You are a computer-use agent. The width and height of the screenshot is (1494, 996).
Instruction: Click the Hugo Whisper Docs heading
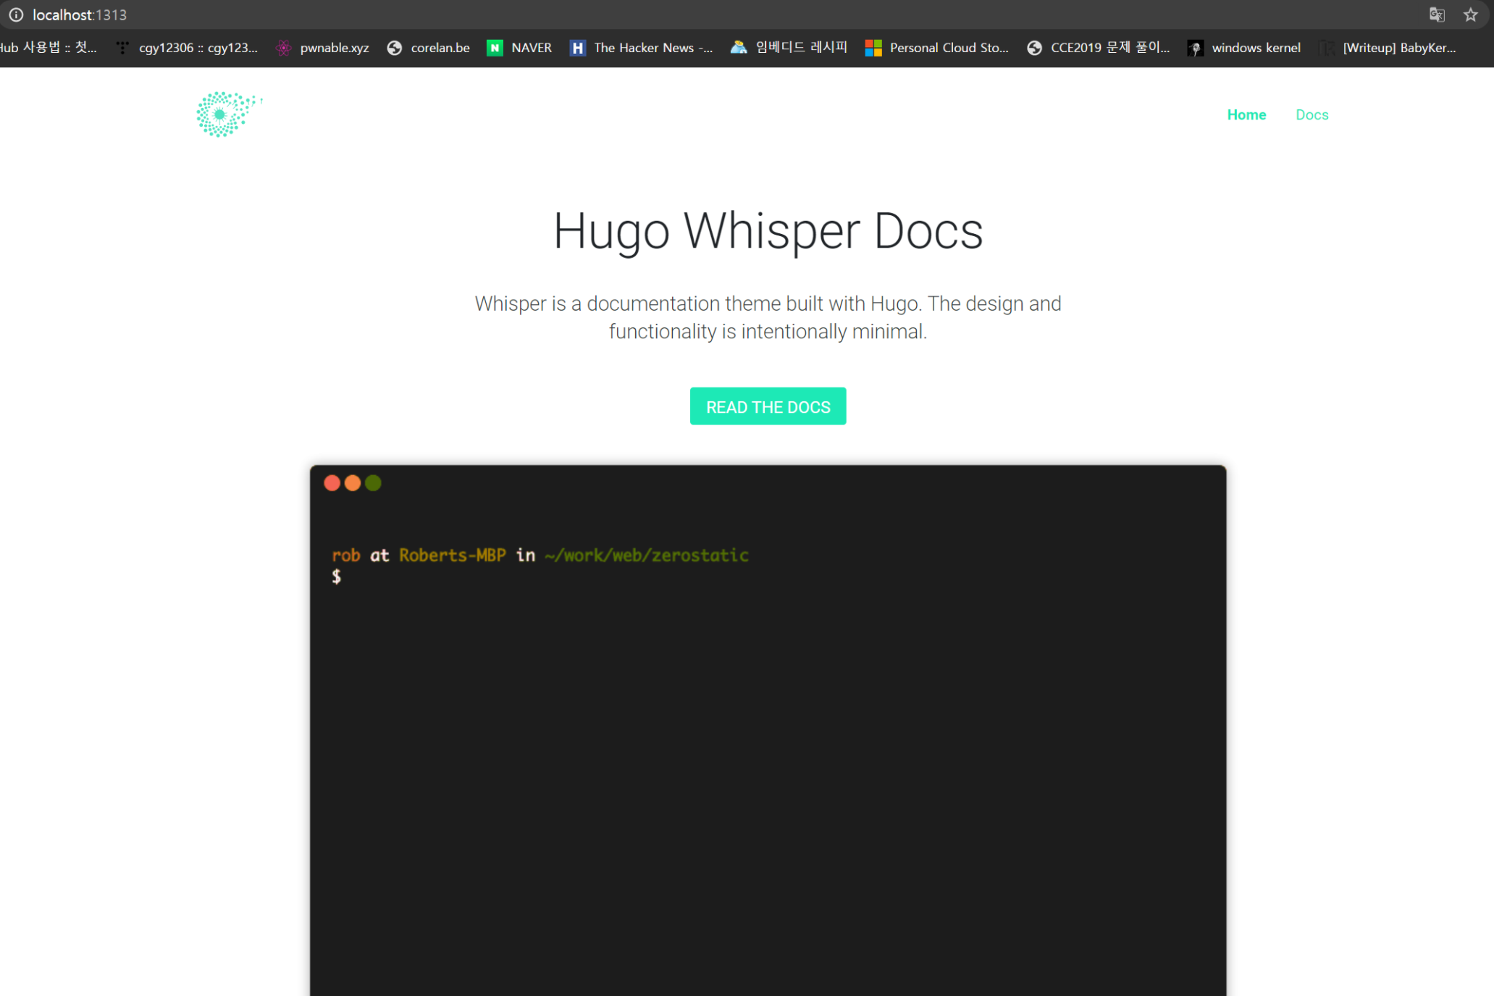coord(768,231)
